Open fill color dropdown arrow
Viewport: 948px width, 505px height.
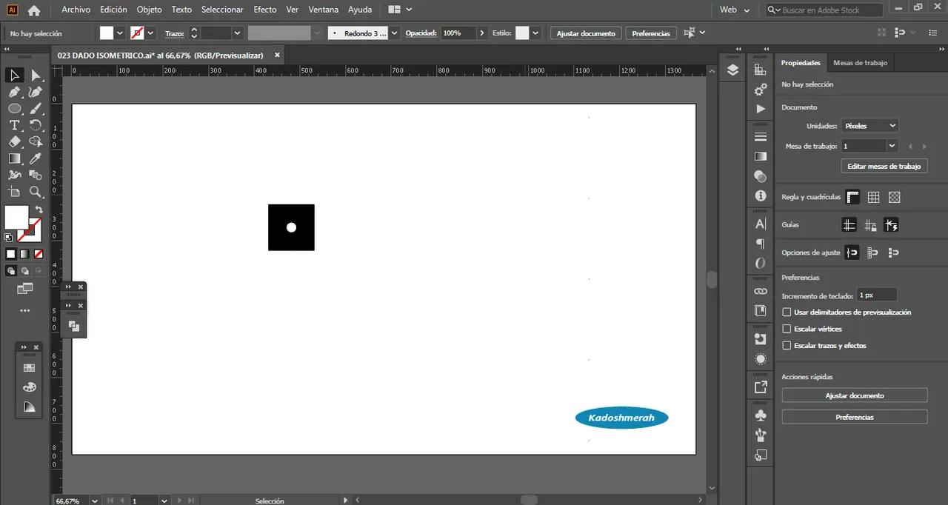(120, 33)
